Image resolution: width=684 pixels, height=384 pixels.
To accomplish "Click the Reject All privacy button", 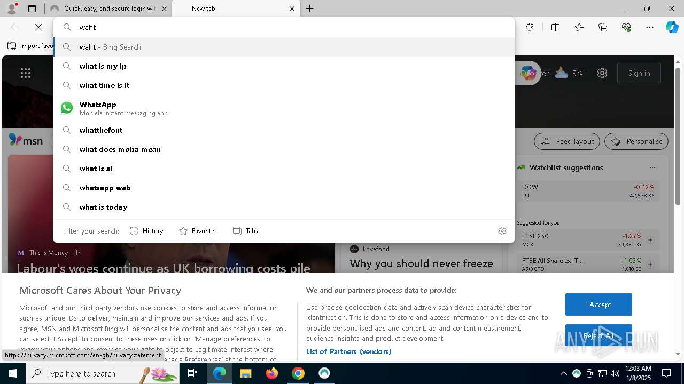I will [598, 335].
